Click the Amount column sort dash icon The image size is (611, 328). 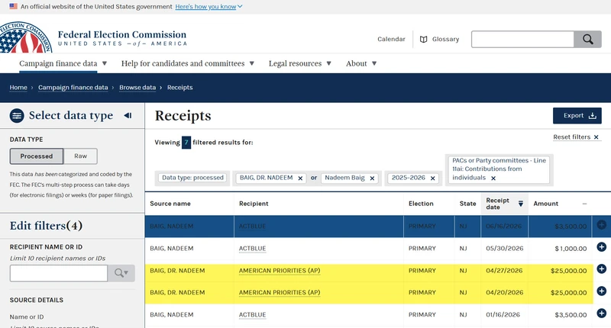[584, 204]
